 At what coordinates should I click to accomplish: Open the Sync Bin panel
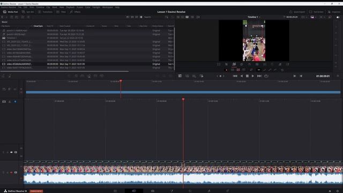coord(28,12)
